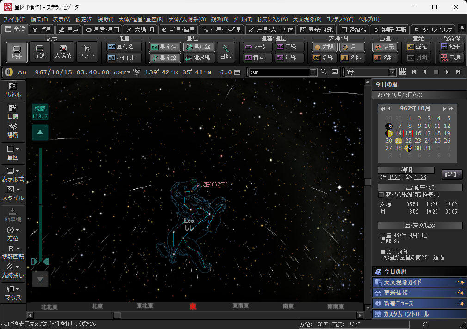467x329 pixels.
Task: Toggle 星座線 constellation lines display
Action: [x=165, y=58]
